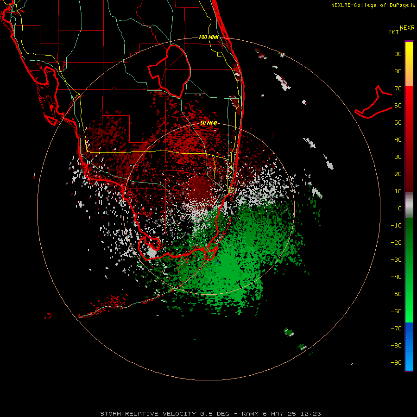Click the gray zero-velocity segment of the color bar
This screenshot has height=417, width=417.
pos(409,205)
